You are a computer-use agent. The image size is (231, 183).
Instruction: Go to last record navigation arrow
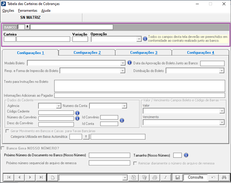(41, 177)
